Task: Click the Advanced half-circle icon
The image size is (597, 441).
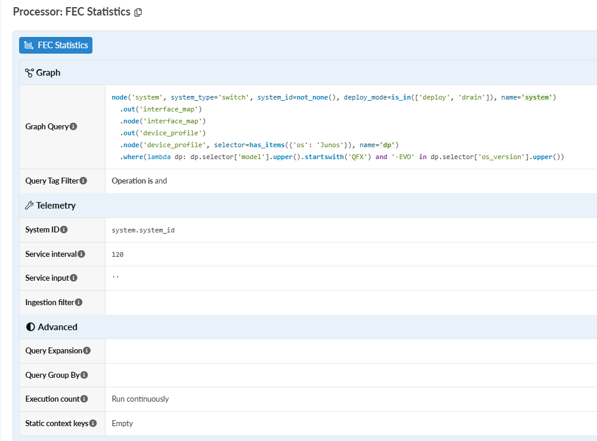Action: (x=30, y=327)
